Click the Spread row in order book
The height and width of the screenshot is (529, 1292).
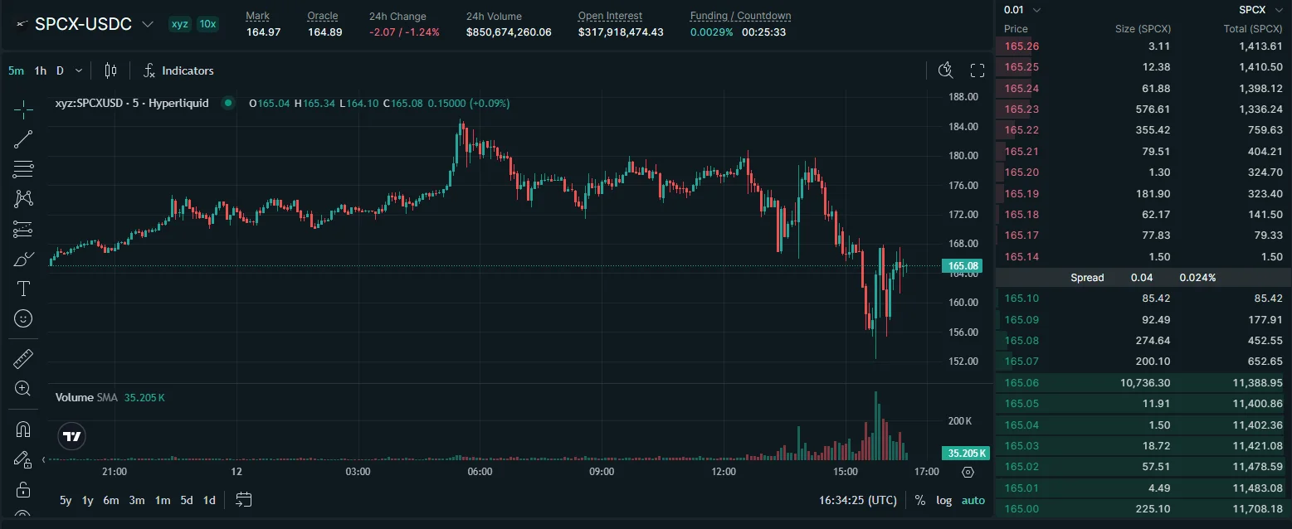[1143, 278]
